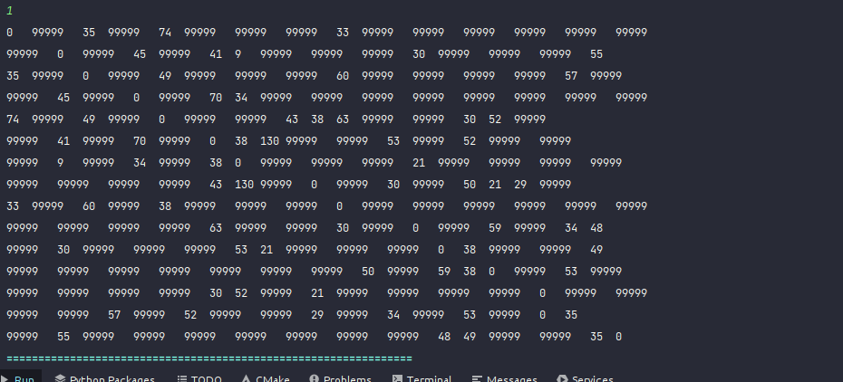Screen dimensions: 843x382
Task: Open the Terminal tool window
Action: point(422,378)
